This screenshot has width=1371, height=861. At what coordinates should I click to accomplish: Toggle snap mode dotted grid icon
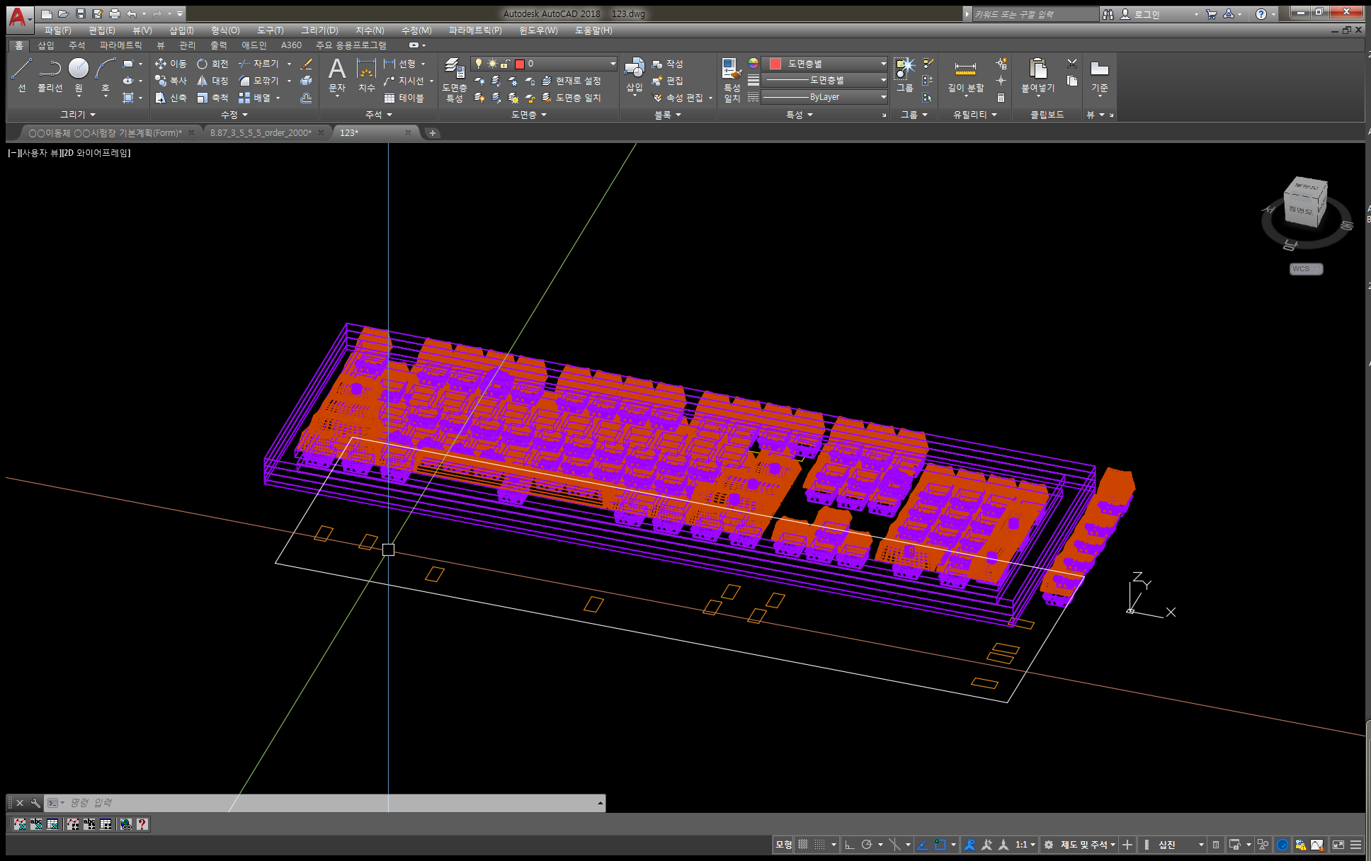(820, 845)
